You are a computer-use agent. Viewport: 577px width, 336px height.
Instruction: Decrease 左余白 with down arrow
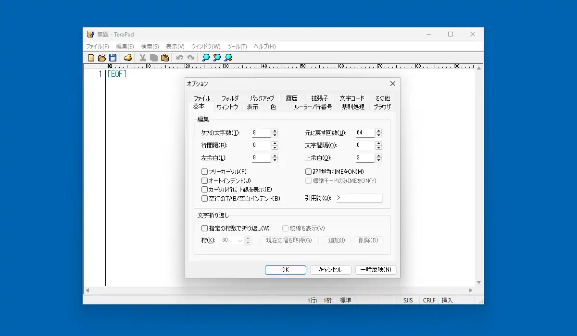pyautogui.click(x=275, y=160)
